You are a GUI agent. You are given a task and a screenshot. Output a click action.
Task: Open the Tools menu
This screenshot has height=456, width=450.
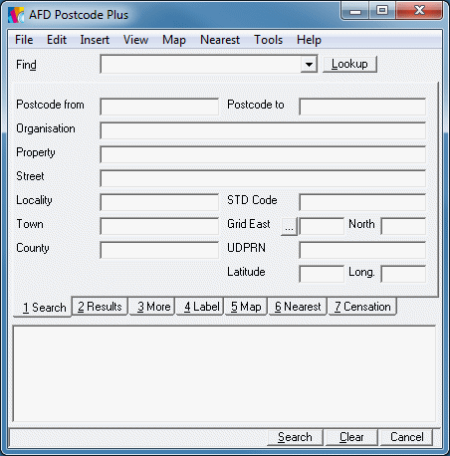point(268,40)
